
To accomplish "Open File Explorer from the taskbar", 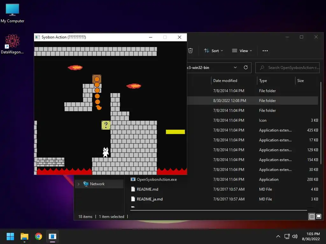I will click(x=24, y=236).
